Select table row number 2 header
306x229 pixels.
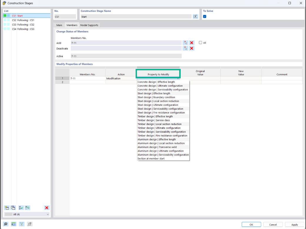pyautogui.click(x=62, y=82)
